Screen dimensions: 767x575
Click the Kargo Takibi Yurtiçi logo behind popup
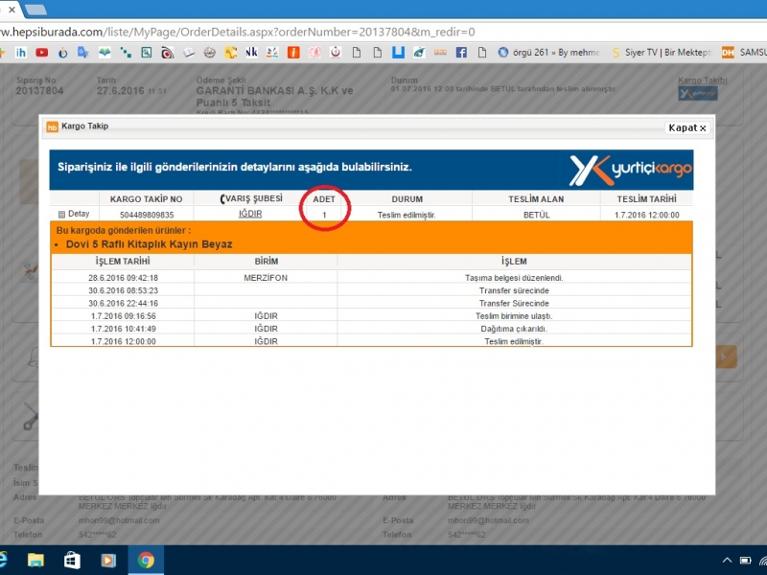point(698,93)
